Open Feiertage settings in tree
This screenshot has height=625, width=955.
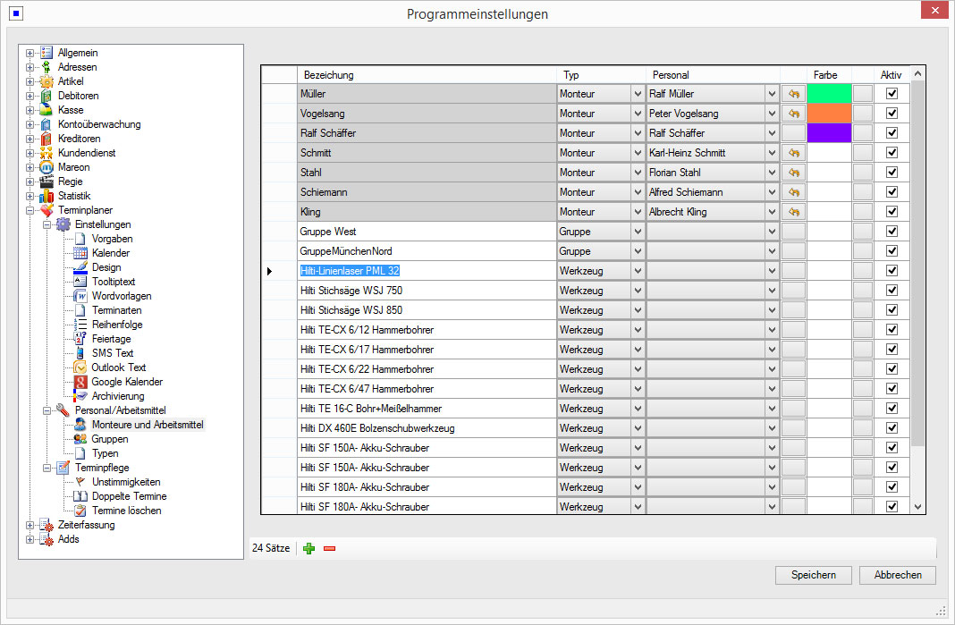[x=111, y=339]
